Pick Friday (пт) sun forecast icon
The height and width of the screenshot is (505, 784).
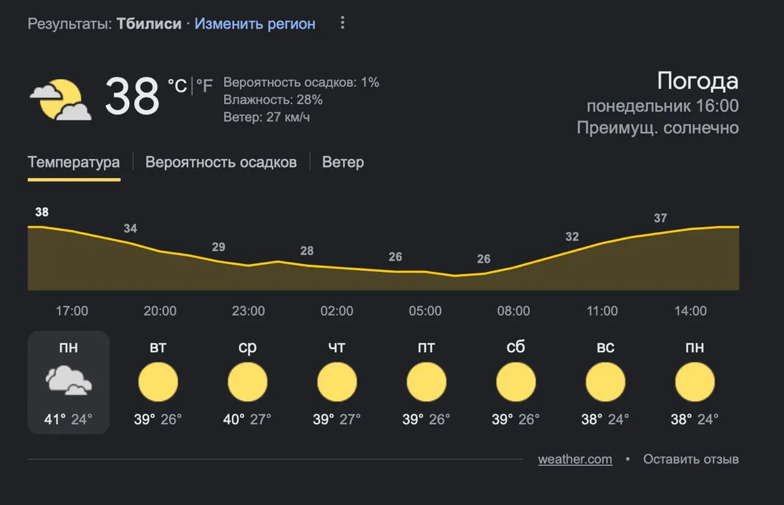[426, 382]
